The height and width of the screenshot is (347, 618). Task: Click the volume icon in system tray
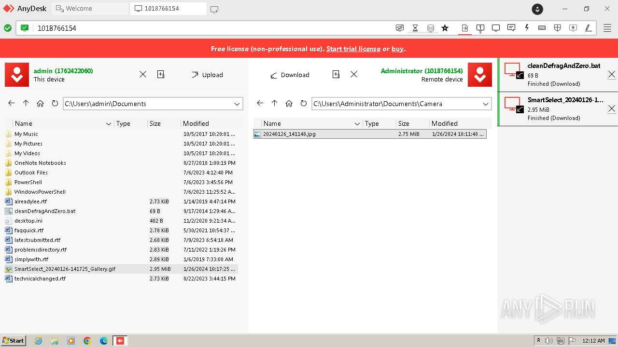coord(549,341)
